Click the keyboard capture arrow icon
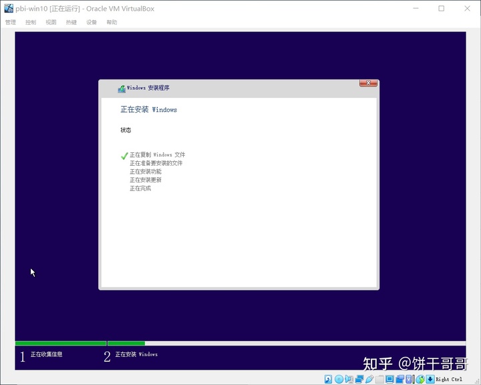 pos(430,379)
